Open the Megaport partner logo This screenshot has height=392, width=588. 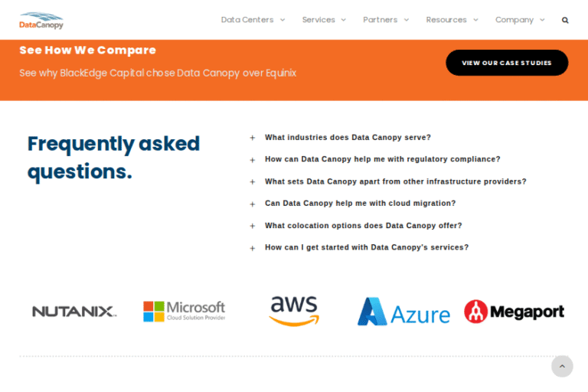click(x=514, y=312)
